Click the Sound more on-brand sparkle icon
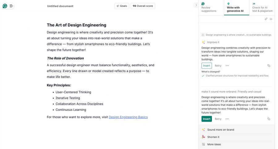The height and width of the screenshot is (149, 278). pos(203,130)
